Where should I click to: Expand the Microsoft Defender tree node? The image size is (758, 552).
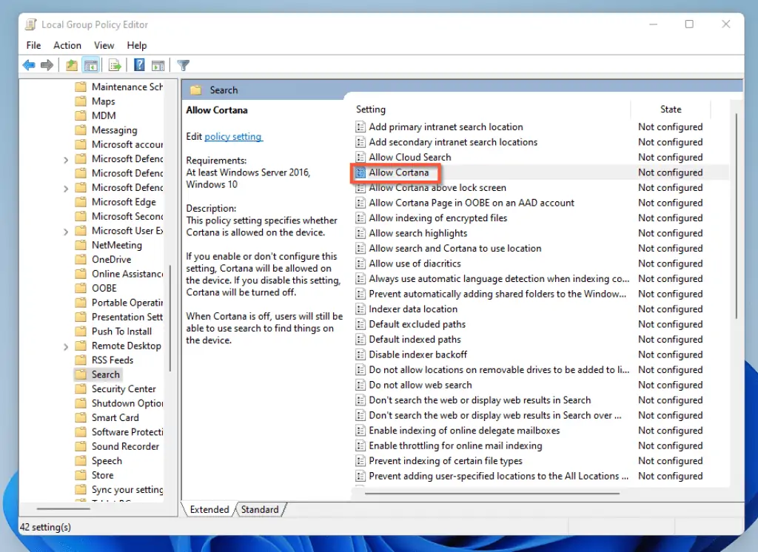[x=67, y=158]
